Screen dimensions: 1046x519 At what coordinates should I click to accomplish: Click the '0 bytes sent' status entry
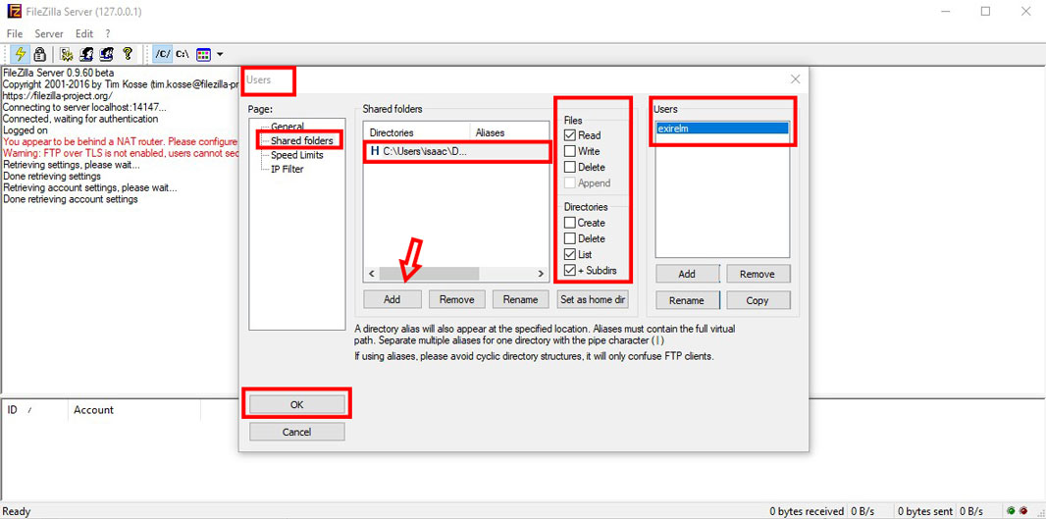(925, 512)
